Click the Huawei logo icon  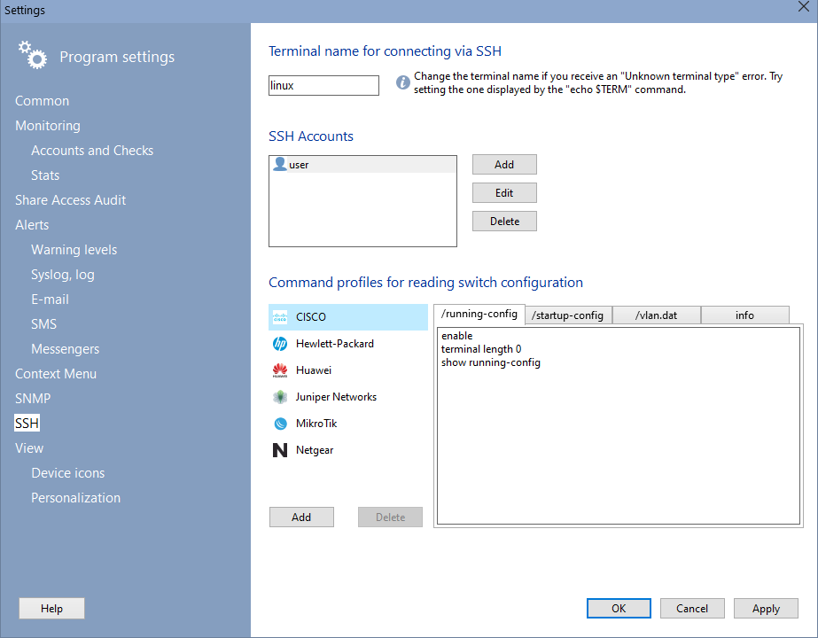[280, 370]
